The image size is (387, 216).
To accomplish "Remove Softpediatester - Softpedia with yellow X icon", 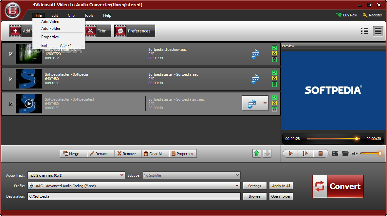I will (x=274, y=78).
